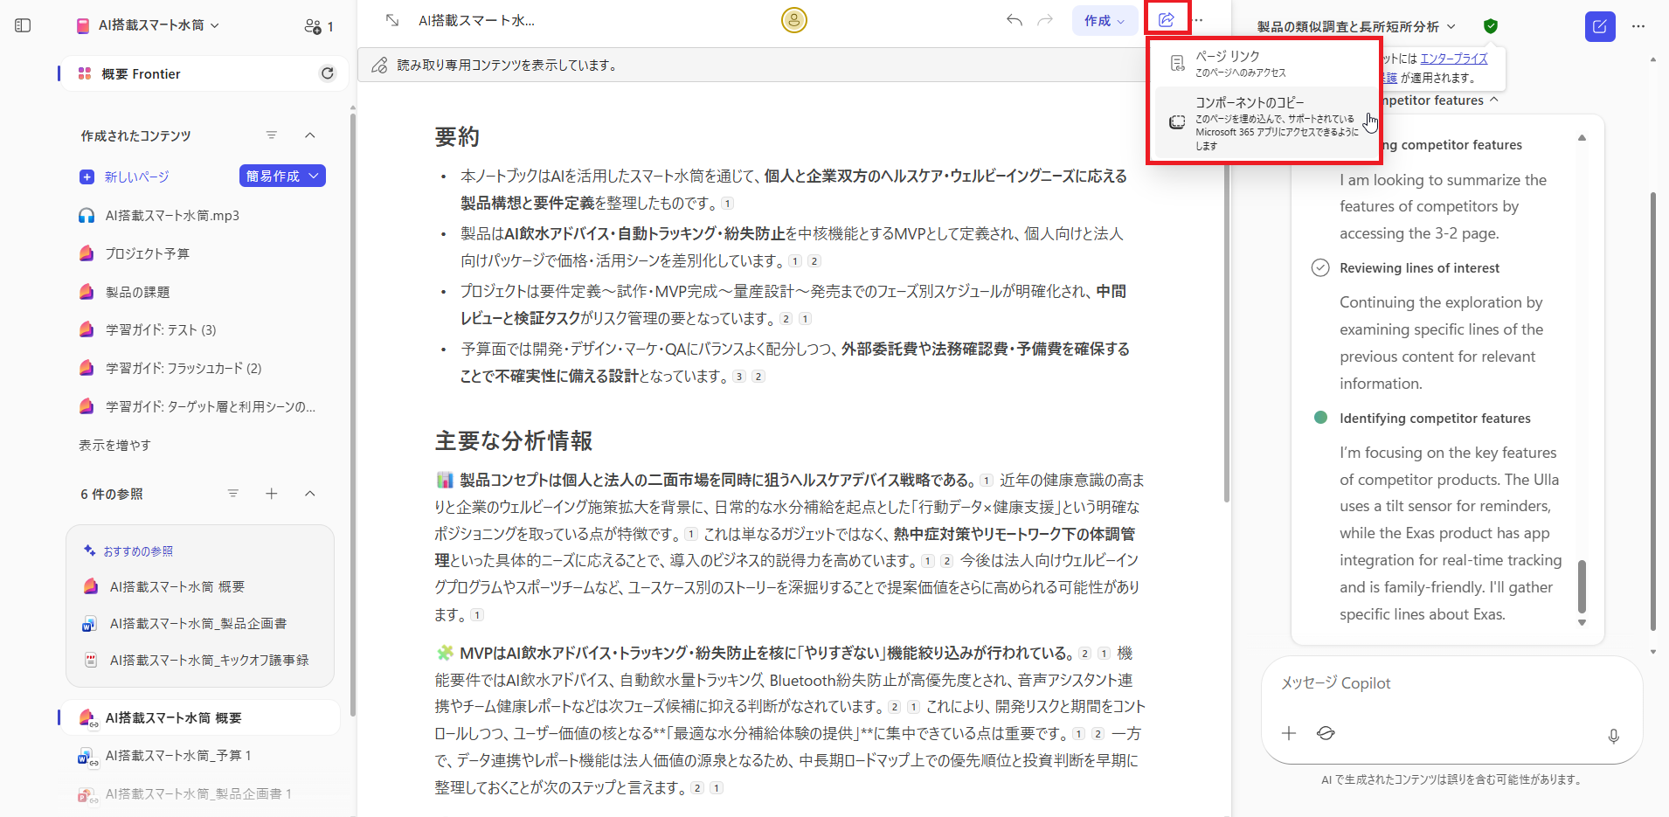The image size is (1669, 817).
Task: Click the plus icon inside the Copilot message box
Action: (1289, 733)
